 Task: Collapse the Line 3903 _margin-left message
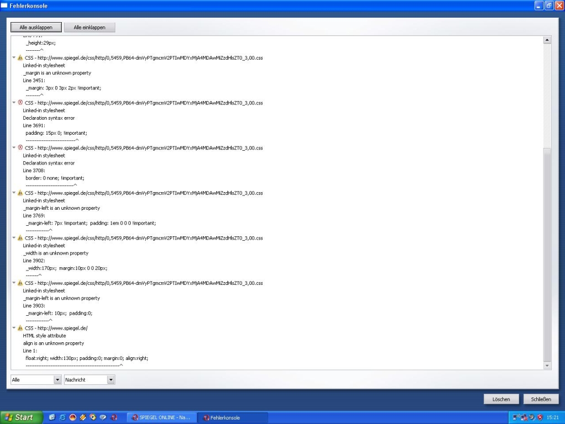click(14, 283)
